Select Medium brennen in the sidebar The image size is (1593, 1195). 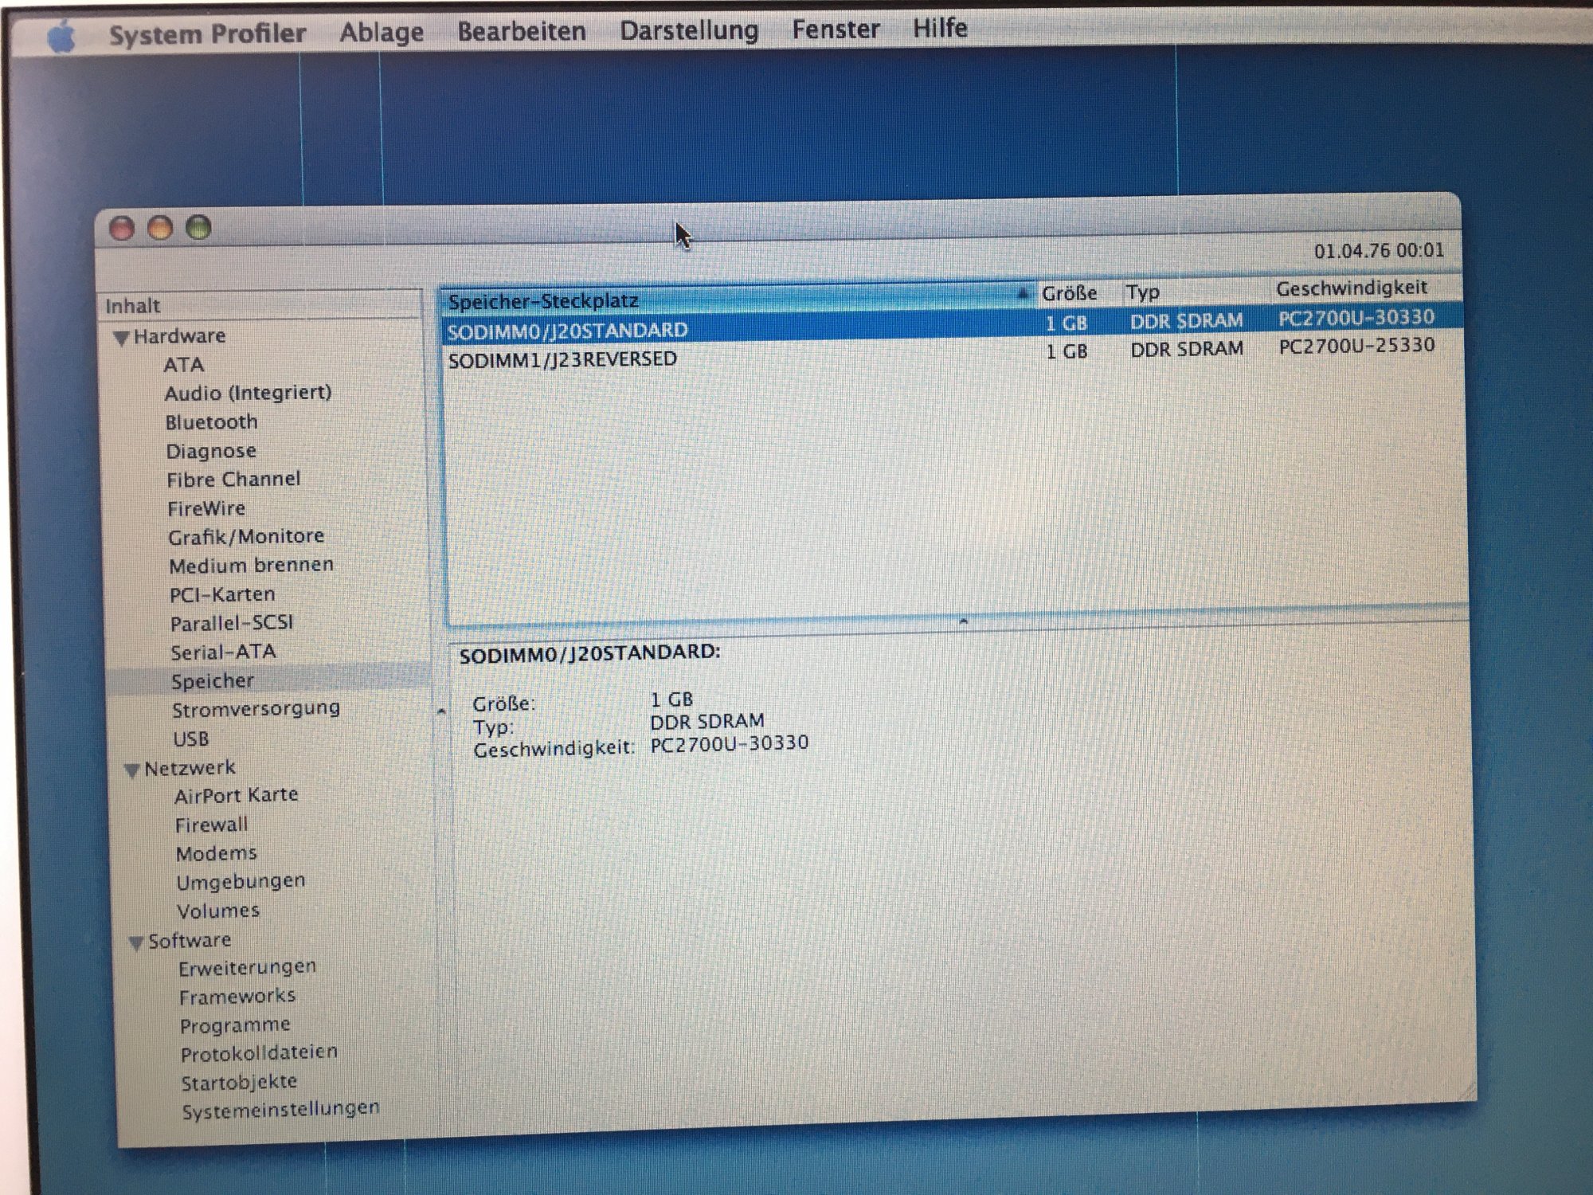pyautogui.click(x=251, y=566)
